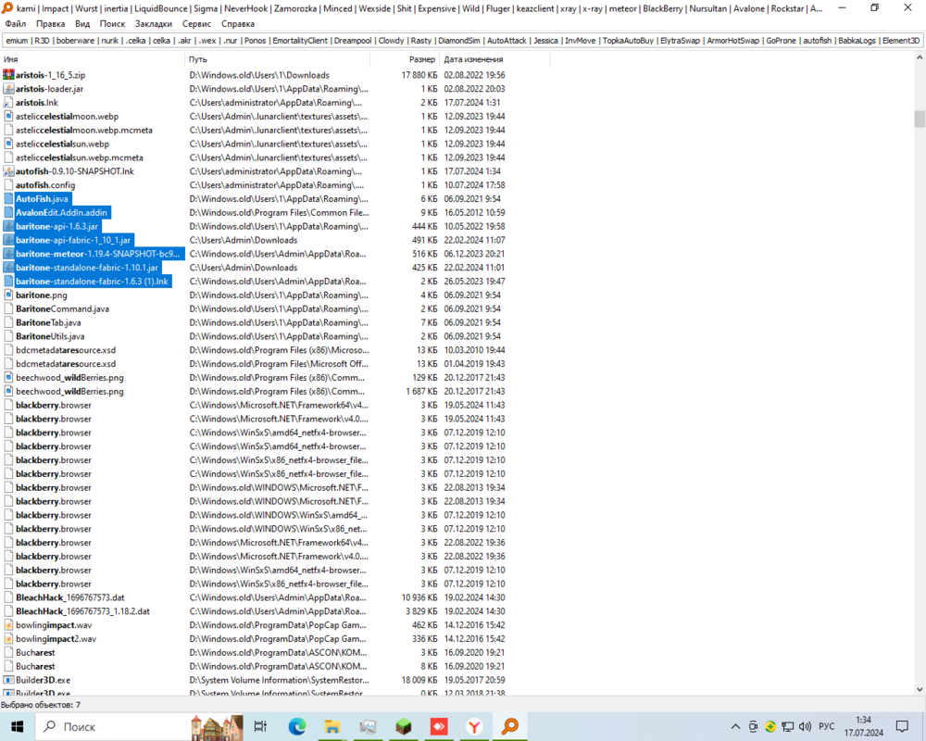Switch to Everything search taskbar icon
926x741 pixels.
[509, 726]
